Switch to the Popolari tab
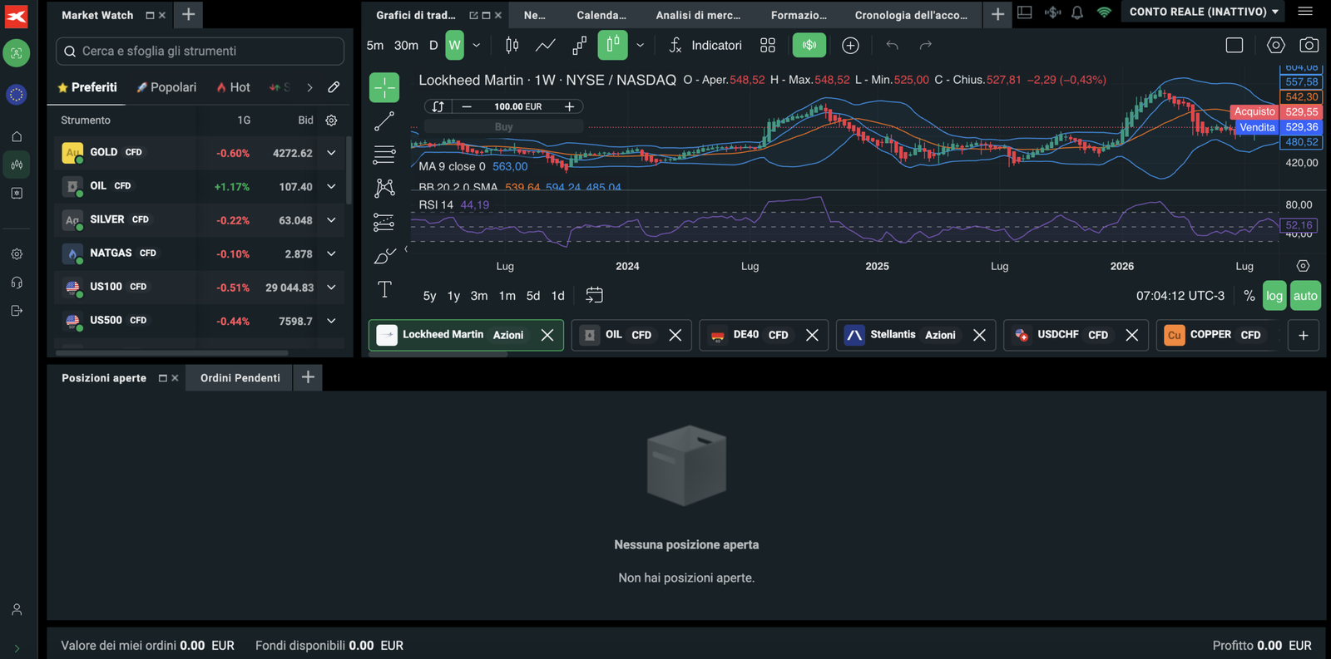Viewport: 1331px width, 659px height. (166, 87)
